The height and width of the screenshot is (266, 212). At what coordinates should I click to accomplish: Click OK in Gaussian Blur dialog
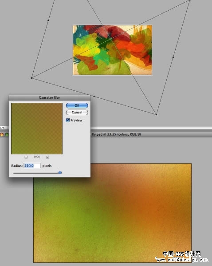click(77, 105)
